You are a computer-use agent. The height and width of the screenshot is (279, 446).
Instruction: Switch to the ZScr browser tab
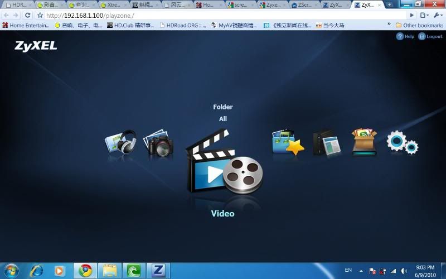304,5
